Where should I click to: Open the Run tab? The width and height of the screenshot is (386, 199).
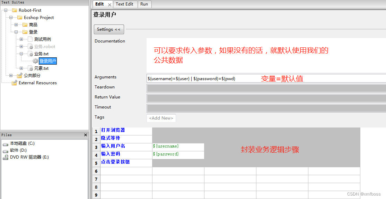(x=144, y=4)
